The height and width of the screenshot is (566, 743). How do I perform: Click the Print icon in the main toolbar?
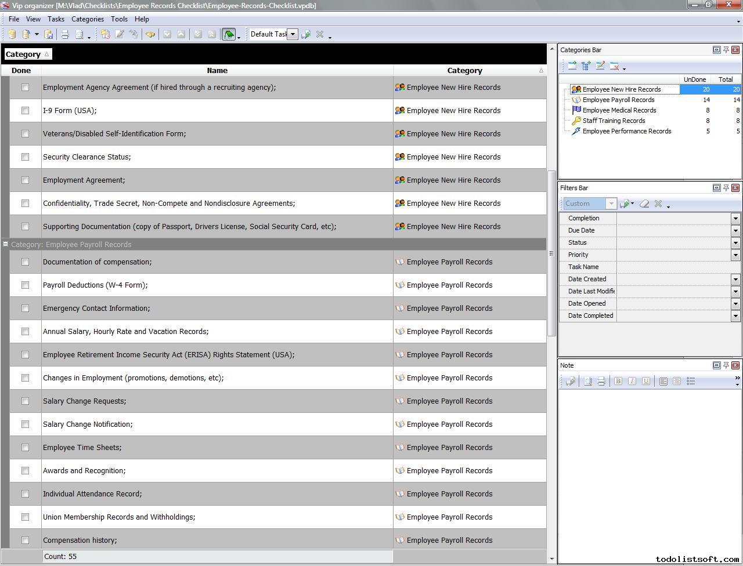(65, 35)
